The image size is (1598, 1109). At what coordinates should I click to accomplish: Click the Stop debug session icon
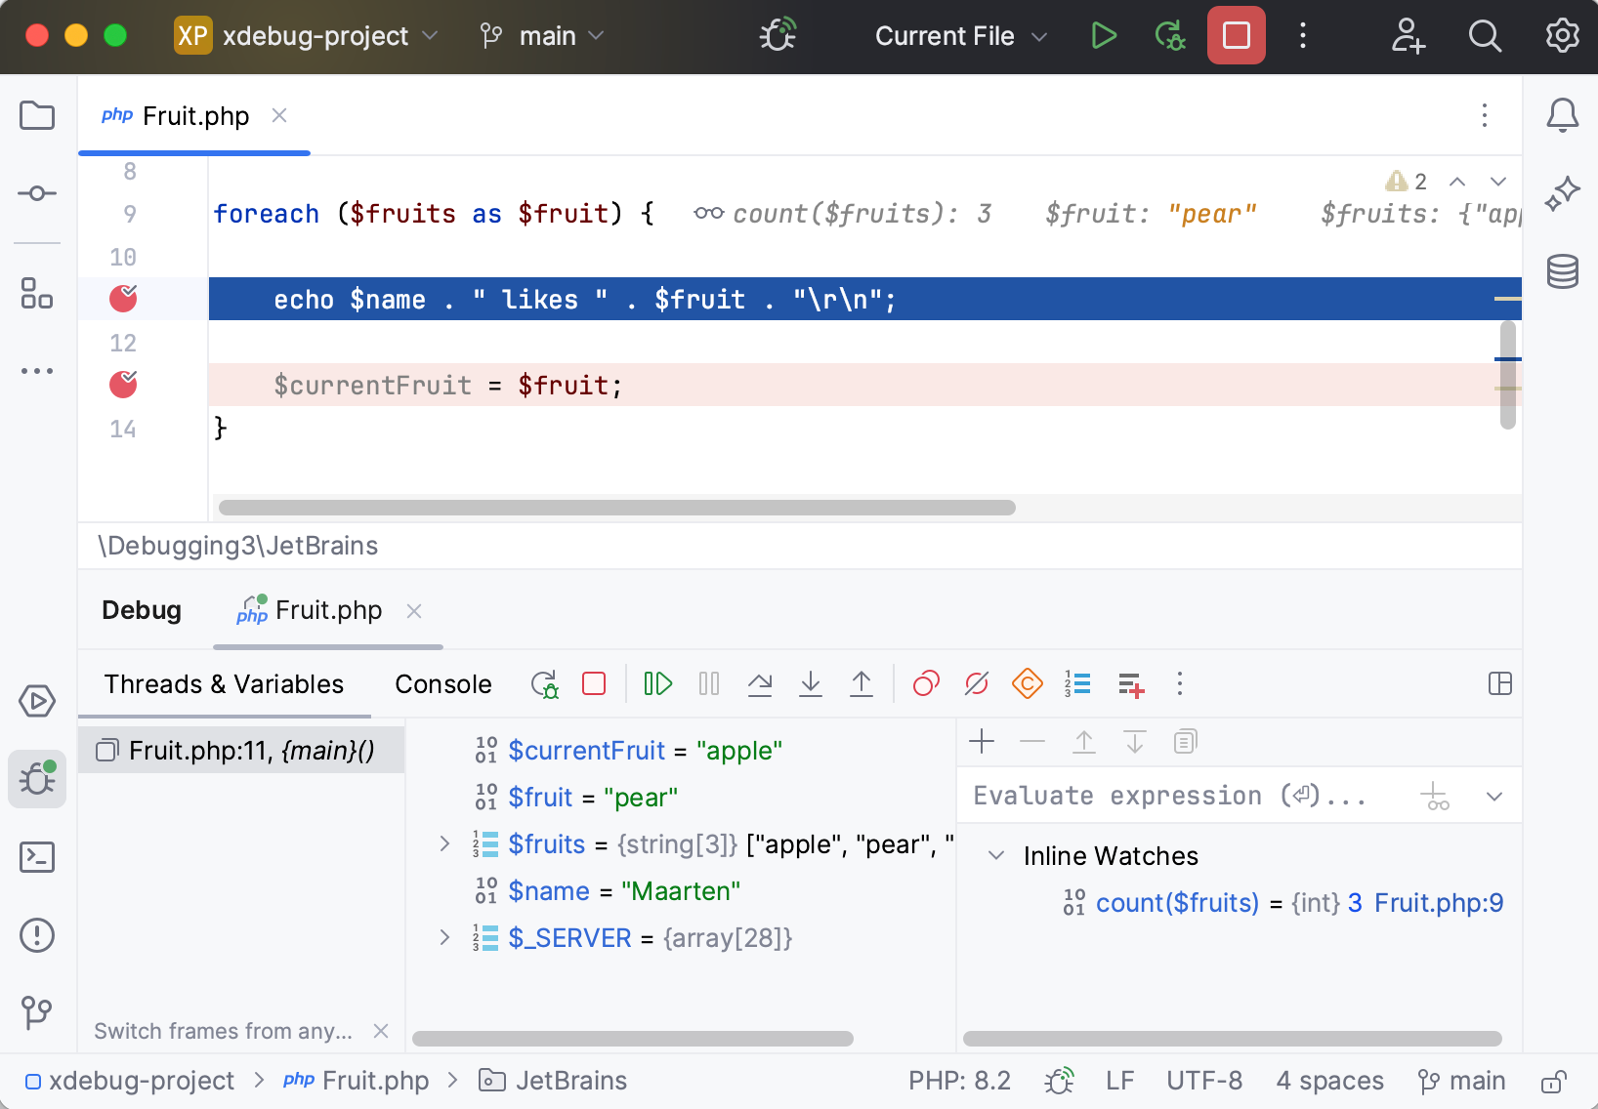(x=593, y=683)
